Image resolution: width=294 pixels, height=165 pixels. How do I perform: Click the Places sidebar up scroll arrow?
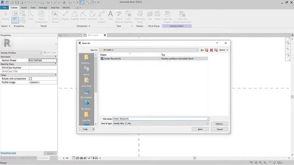(x=96, y=55)
